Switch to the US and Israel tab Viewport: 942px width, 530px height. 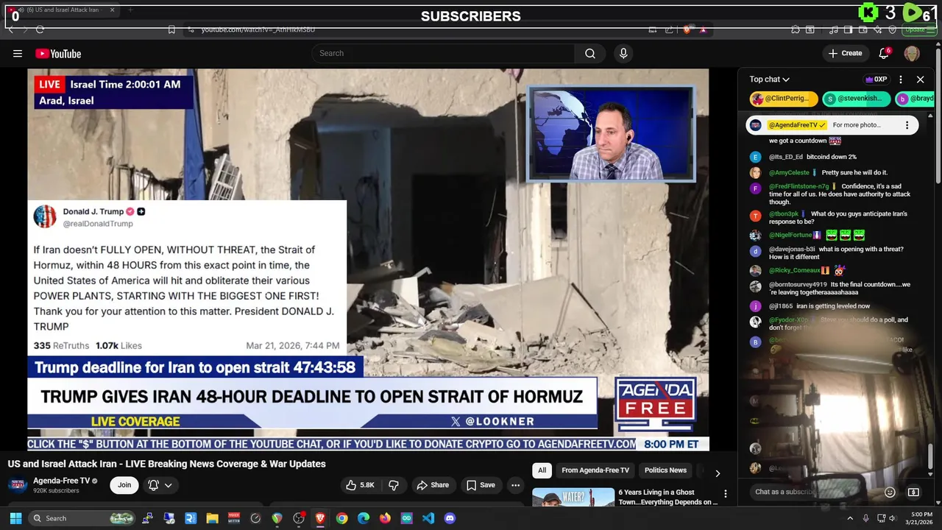tap(62, 10)
